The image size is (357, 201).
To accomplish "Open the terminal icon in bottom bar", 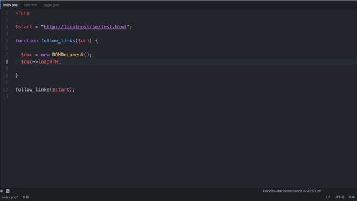I will [8, 191].
